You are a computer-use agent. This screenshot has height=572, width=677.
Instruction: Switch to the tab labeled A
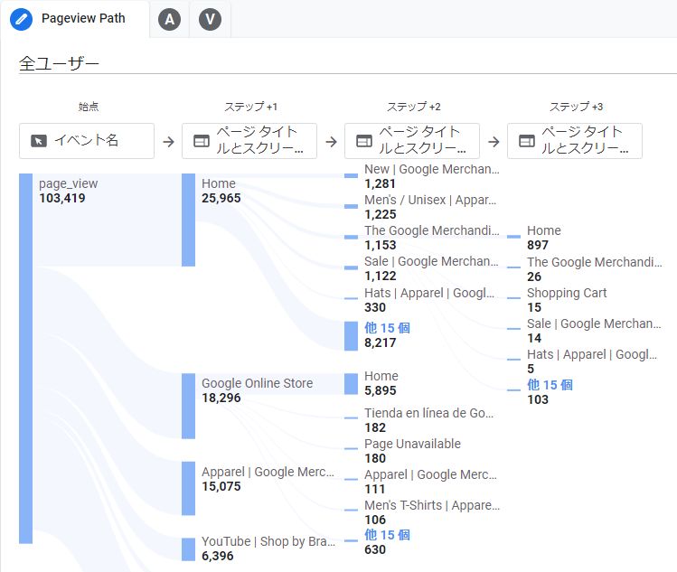pyautogui.click(x=169, y=19)
